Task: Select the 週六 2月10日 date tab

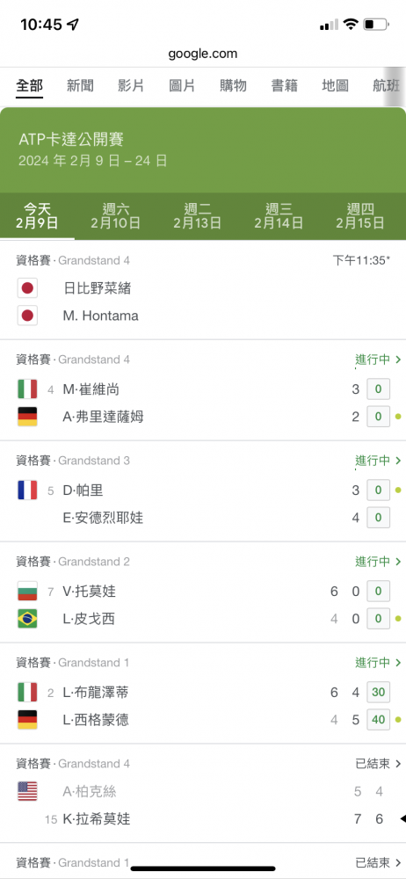Action: click(x=116, y=216)
